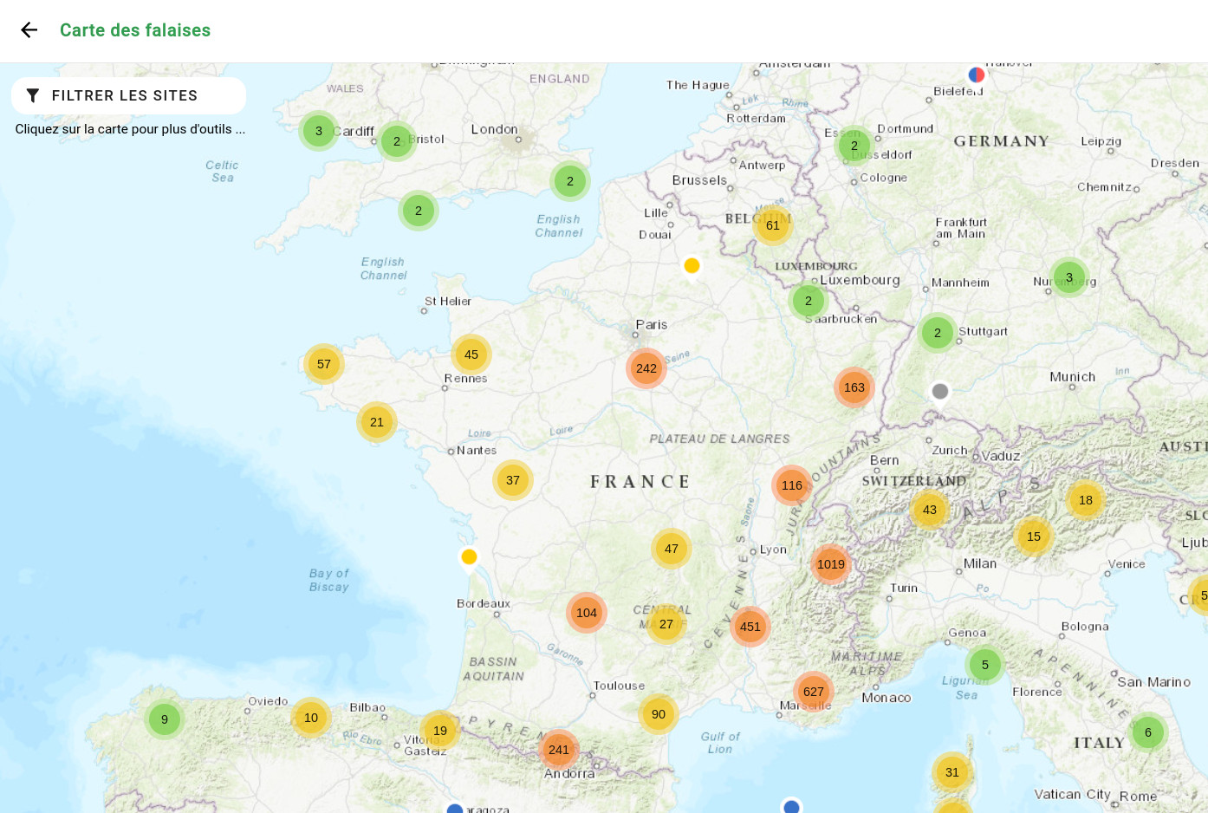Image resolution: width=1208 pixels, height=813 pixels.
Task: Select the 3 cluster near Cardiff
Action: coord(319,132)
